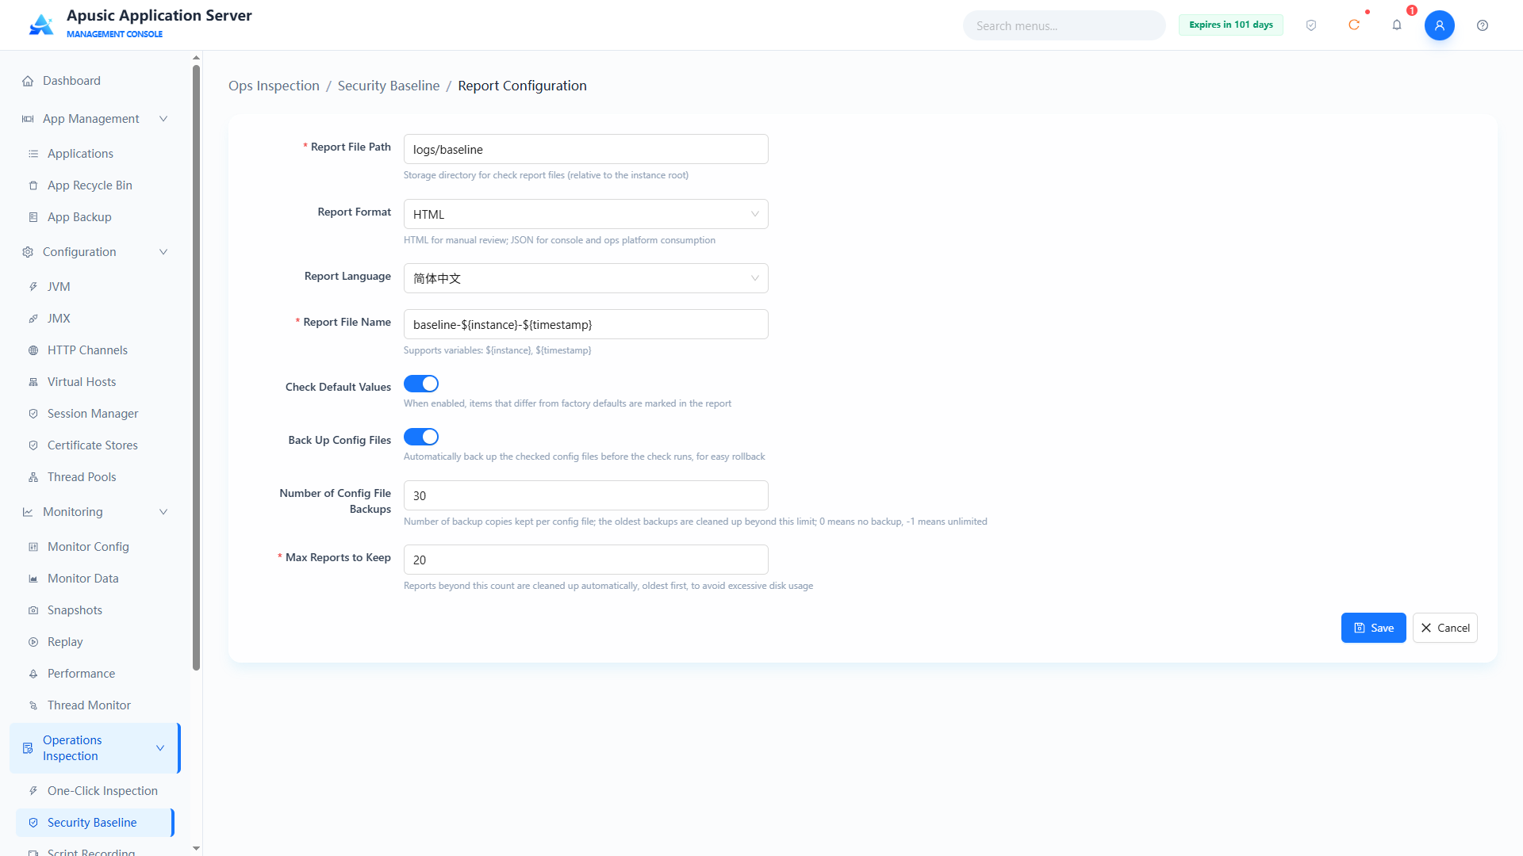Viewport: 1523px width, 856px height.
Task: Open the Report Language dropdown
Action: point(585,278)
